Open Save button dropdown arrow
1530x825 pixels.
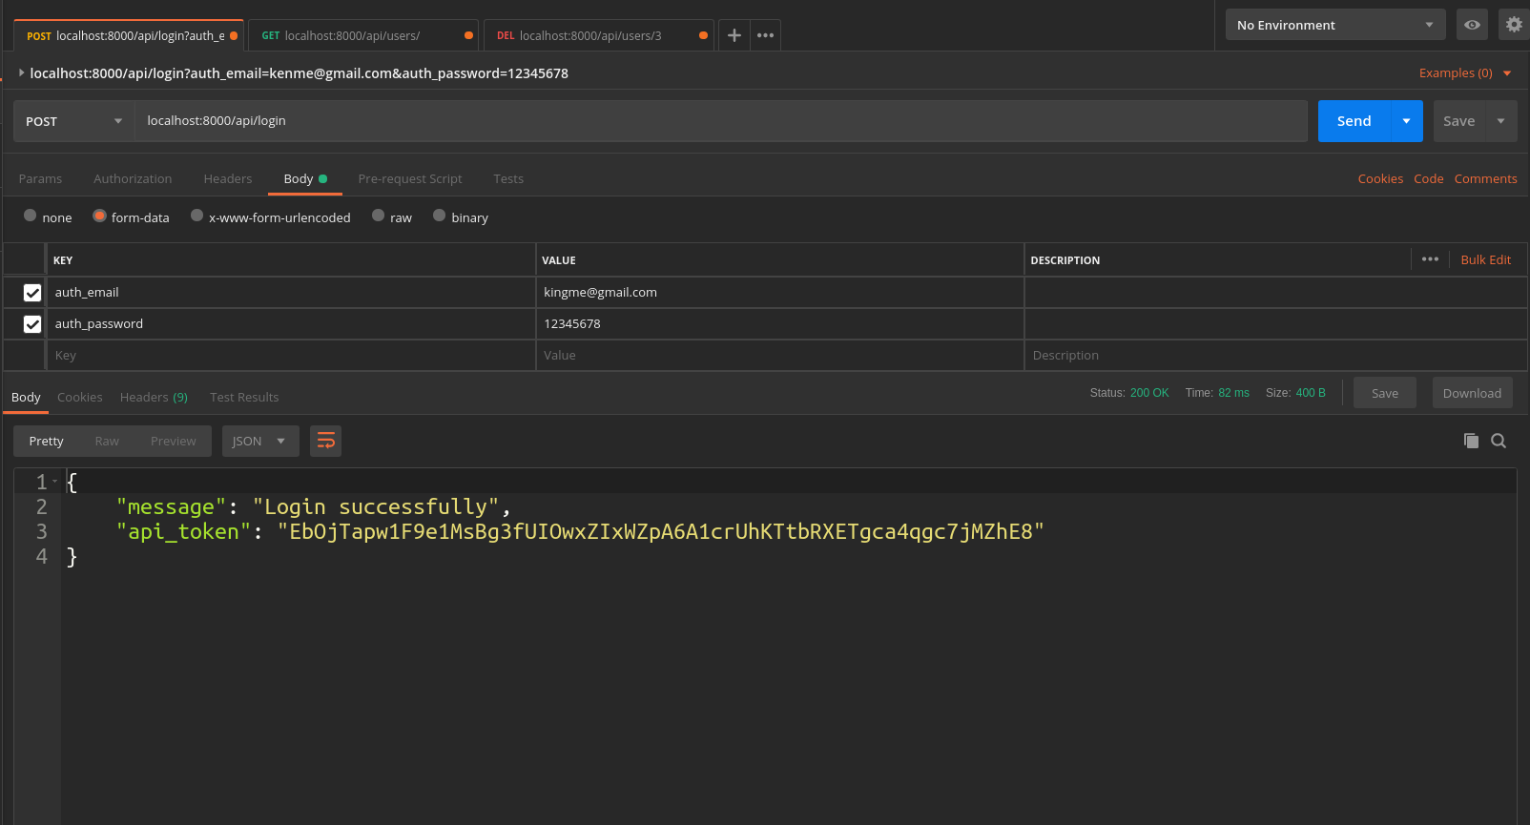pyautogui.click(x=1500, y=121)
